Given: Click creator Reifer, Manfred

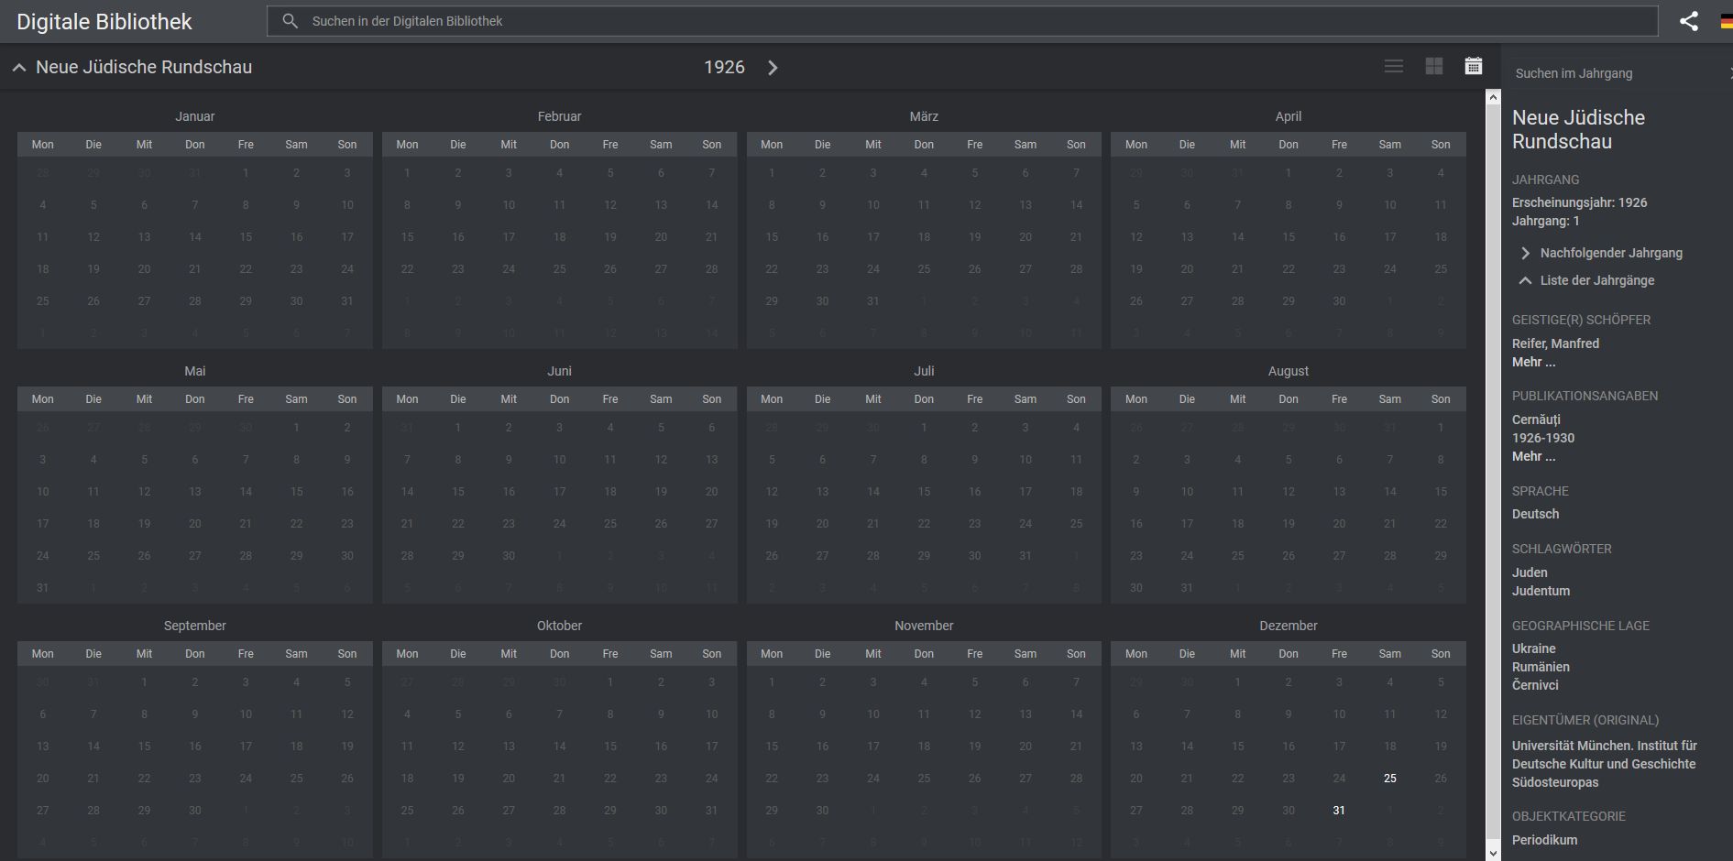Looking at the screenshot, I should point(1555,343).
